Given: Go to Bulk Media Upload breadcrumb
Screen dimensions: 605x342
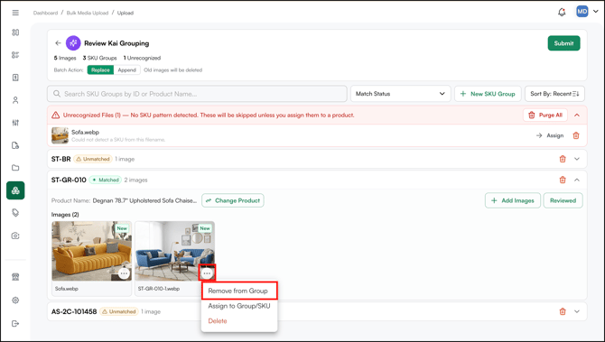Looking at the screenshot, I should tap(88, 13).
